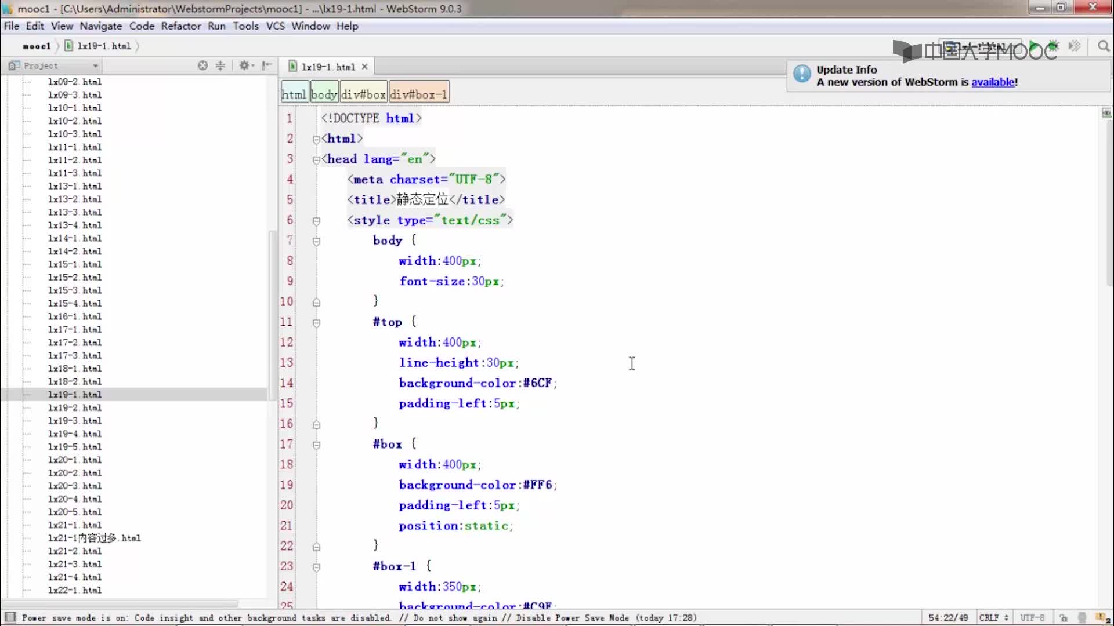Click line number 13 in gutter
The image size is (1114, 626).
287,363
